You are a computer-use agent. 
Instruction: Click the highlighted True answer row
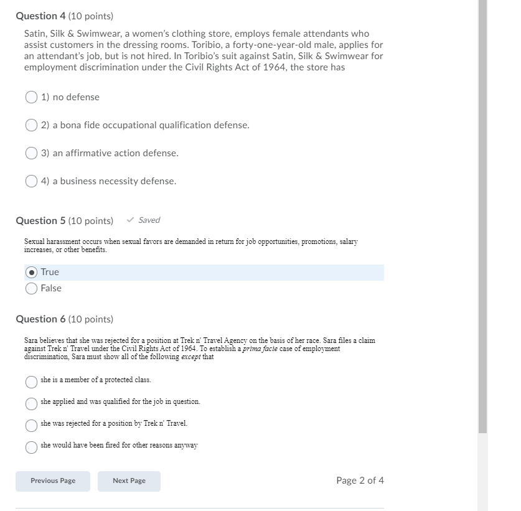(x=199, y=272)
